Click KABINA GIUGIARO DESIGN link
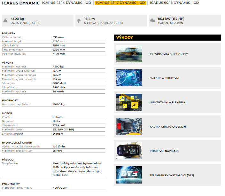The height and width of the screenshot is (196, 225). click(x=167, y=127)
